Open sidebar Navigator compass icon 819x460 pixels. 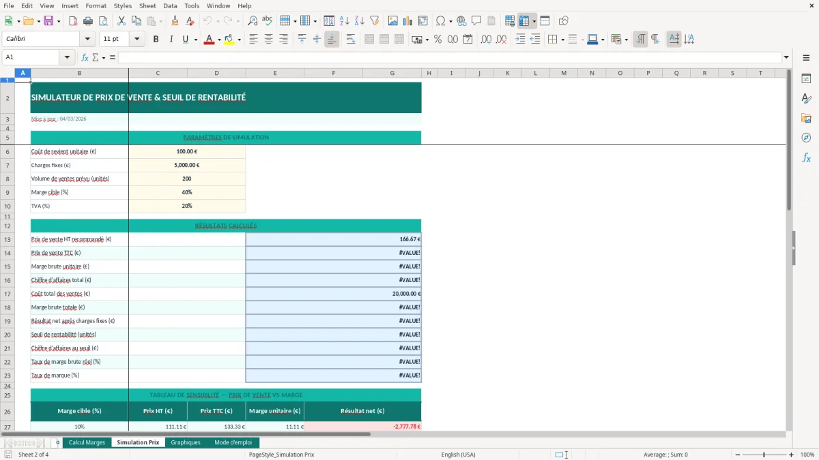click(x=806, y=138)
